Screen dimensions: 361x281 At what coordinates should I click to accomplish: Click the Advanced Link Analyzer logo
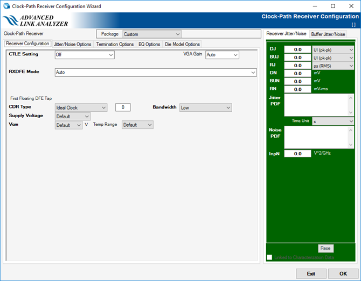[36, 21]
